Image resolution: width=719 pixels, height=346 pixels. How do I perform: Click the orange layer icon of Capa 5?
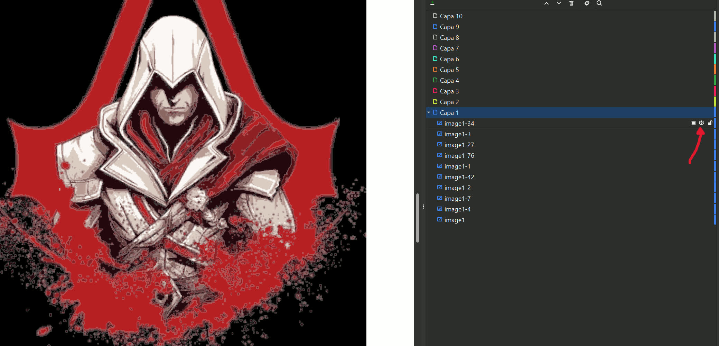435,69
